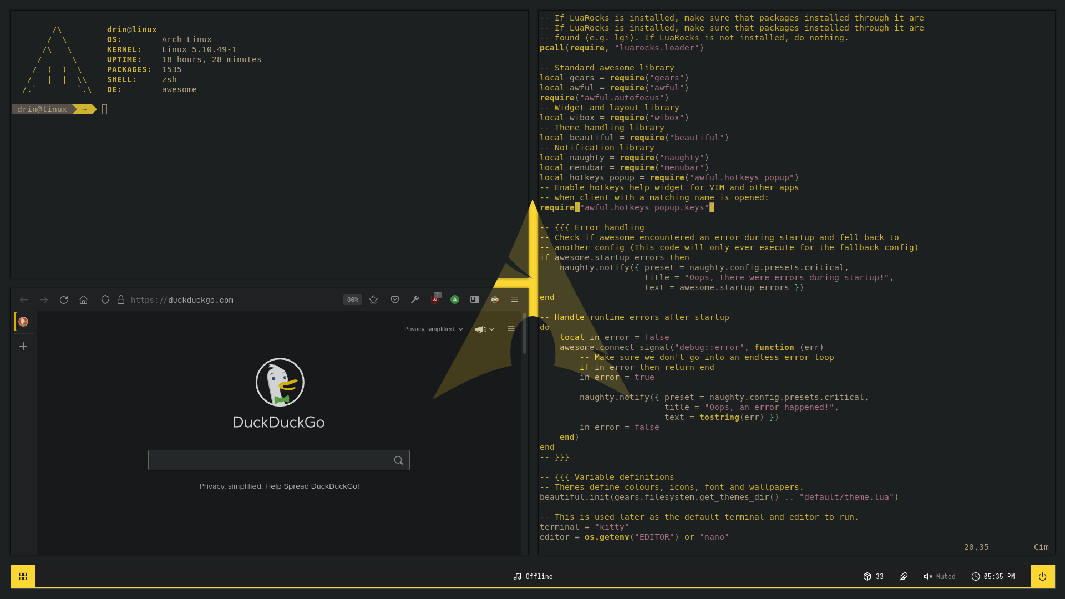Viewport: 1065px width, 599px height.
Task: Save page to Pocket
Action: (x=395, y=299)
